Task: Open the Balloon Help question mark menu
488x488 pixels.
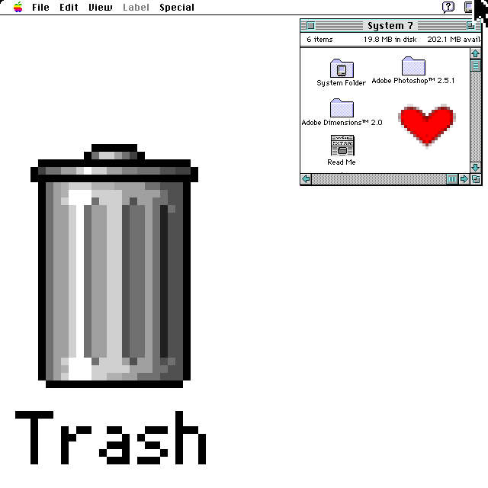Action: click(x=448, y=8)
